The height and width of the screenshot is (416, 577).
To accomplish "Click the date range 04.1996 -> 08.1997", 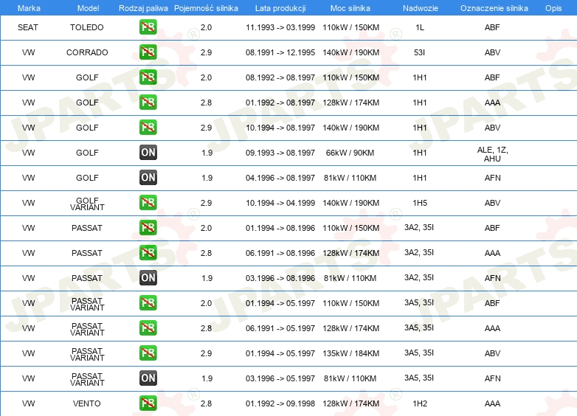I will pos(280,178).
